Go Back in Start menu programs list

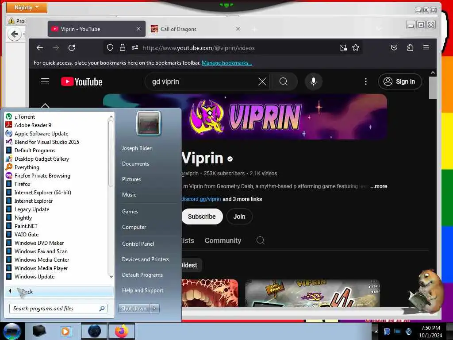pos(59,291)
